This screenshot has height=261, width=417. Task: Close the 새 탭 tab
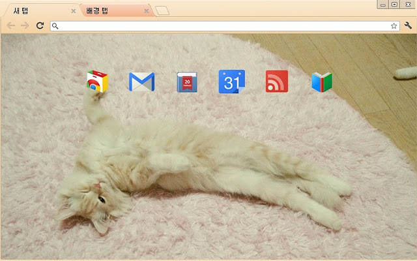[74, 11]
